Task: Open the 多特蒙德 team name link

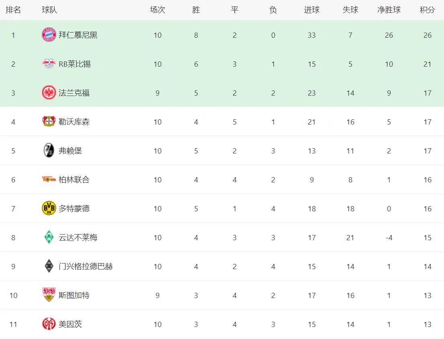Action: (74, 208)
